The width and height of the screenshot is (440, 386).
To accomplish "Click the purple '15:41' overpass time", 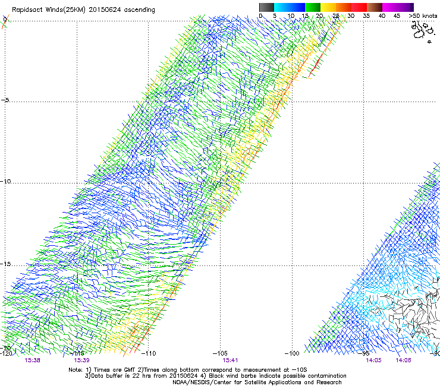I will pyautogui.click(x=230, y=360).
